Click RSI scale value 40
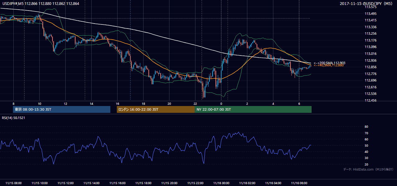 [x=366, y=152]
